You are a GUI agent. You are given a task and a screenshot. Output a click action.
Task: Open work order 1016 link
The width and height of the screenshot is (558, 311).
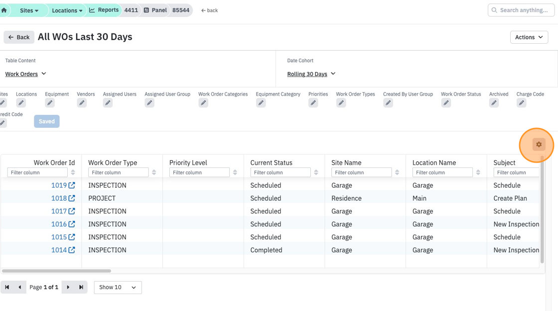point(59,224)
